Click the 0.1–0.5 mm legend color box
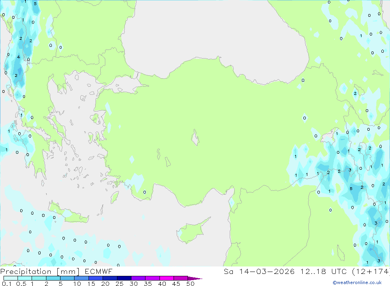Image resolution: width=390 pixels, height=286 pixels. [11, 278]
